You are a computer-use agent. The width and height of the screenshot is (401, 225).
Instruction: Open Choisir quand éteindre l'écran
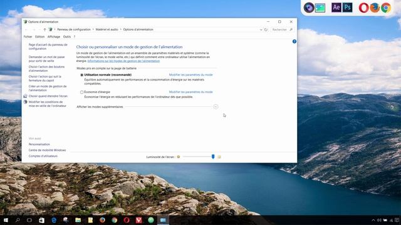click(x=48, y=96)
